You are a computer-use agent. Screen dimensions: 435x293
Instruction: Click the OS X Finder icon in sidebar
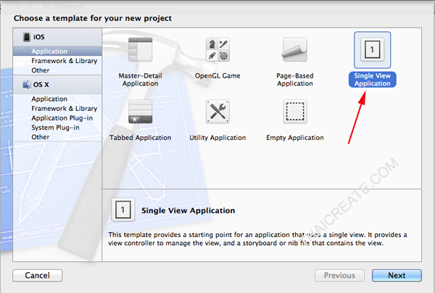pyautogui.click(x=27, y=84)
